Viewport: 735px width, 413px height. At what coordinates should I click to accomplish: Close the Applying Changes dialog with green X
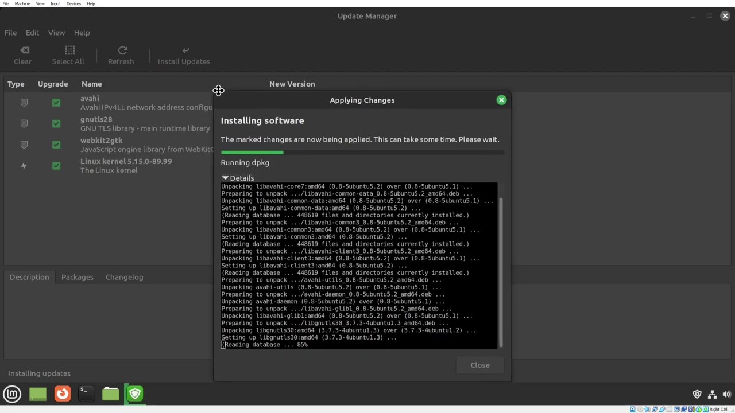click(501, 100)
